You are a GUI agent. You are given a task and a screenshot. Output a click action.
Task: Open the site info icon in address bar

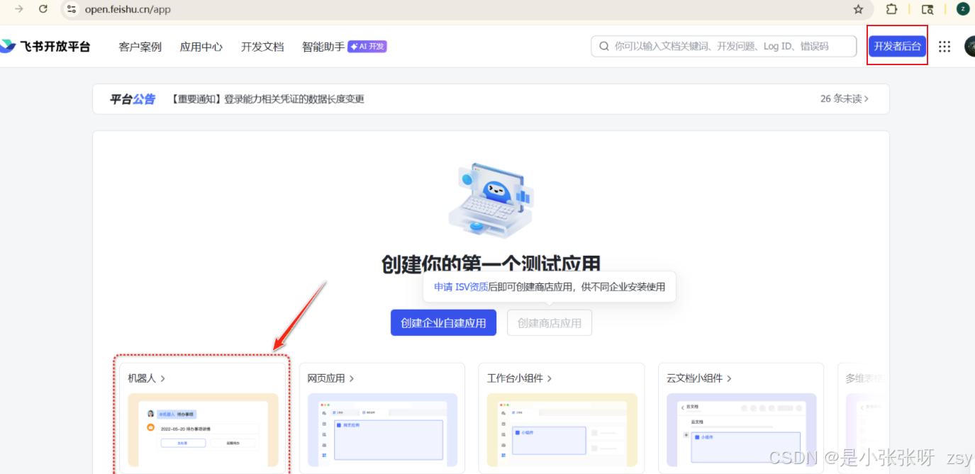(x=71, y=9)
